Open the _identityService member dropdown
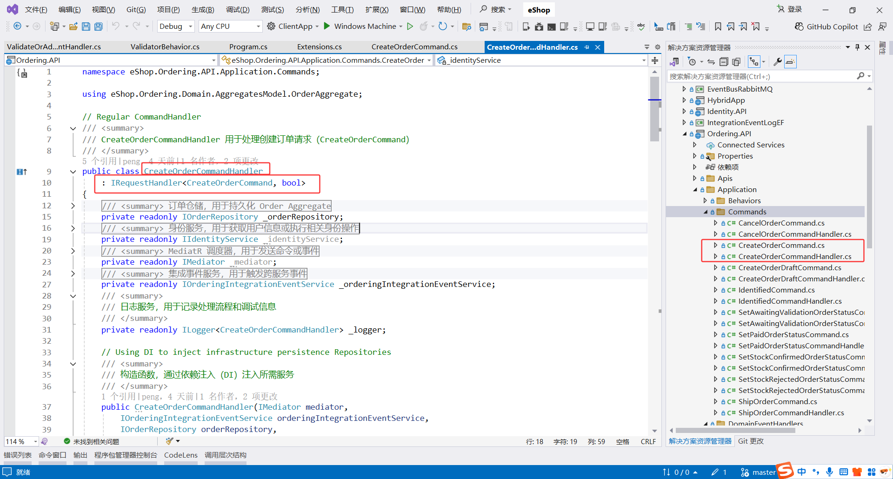This screenshot has height=479, width=893. 542,60
